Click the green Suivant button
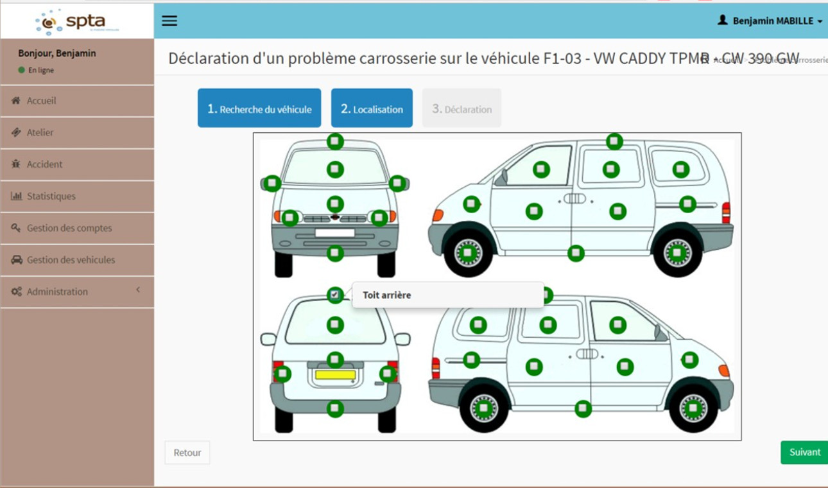Image resolution: width=828 pixels, height=488 pixels. (x=805, y=452)
